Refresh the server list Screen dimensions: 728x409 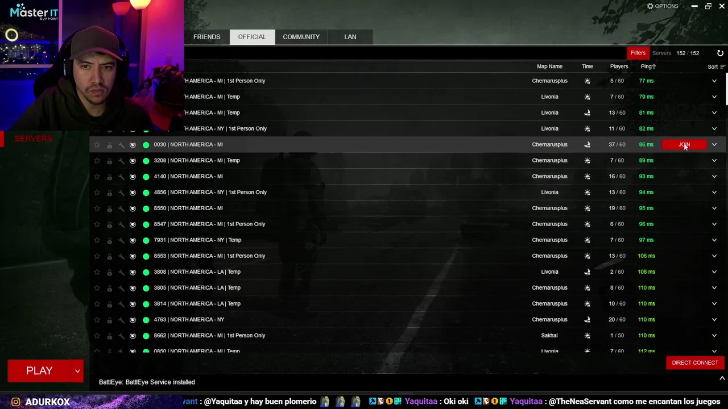(720, 53)
